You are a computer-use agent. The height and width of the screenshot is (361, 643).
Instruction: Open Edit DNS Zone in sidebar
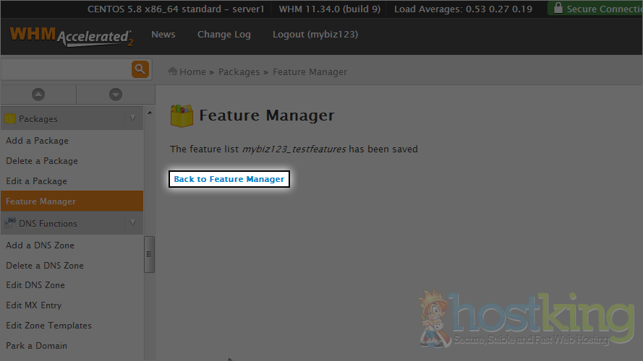click(35, 285)
